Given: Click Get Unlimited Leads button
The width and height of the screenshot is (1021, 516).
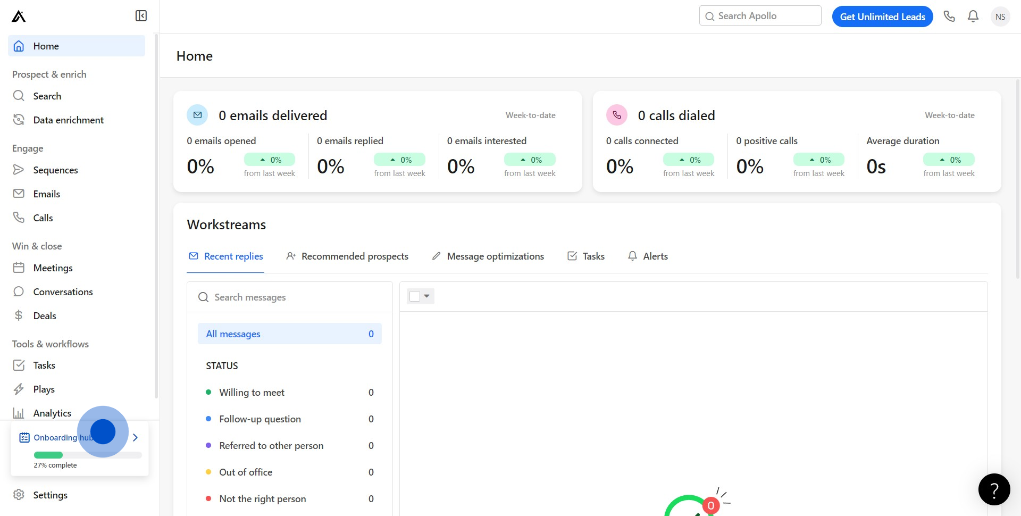Looking at the screenshot, I should tap(882, 16).
